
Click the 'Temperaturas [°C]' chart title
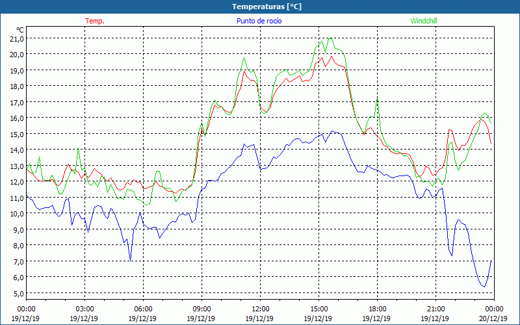coord(266,6)
